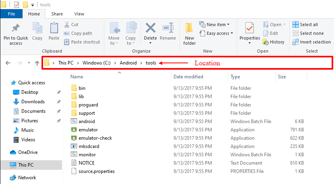
Task: Click the Copy icon in Clipboard group
Action: pos(37,29)
